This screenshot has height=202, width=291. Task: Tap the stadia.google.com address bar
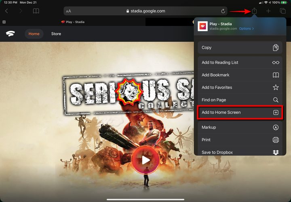[x=145, y=11]
